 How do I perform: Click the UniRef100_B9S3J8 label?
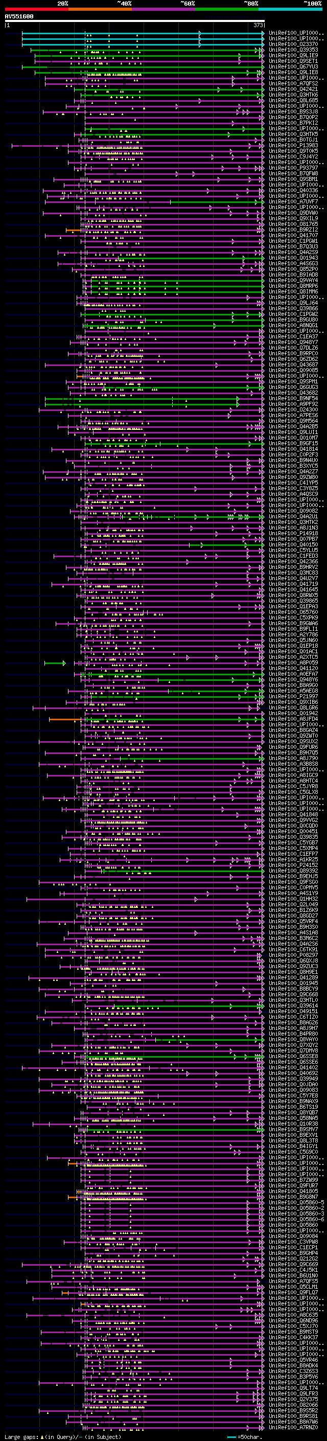[x=293, y=111]
